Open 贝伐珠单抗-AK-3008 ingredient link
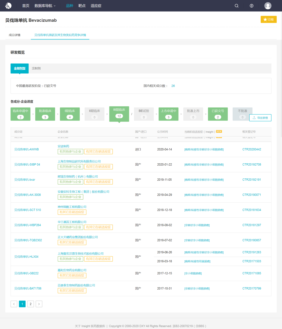The image size is (282, 329). point(28,195)
